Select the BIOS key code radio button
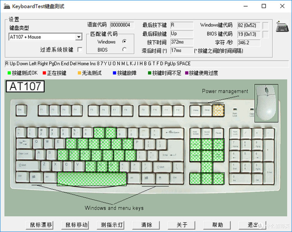 124,49
